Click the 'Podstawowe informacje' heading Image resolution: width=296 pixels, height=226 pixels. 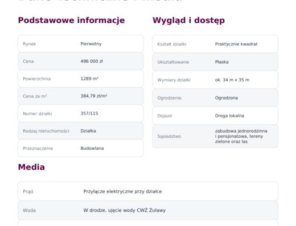pyautogui.click(x=71, y=20)
